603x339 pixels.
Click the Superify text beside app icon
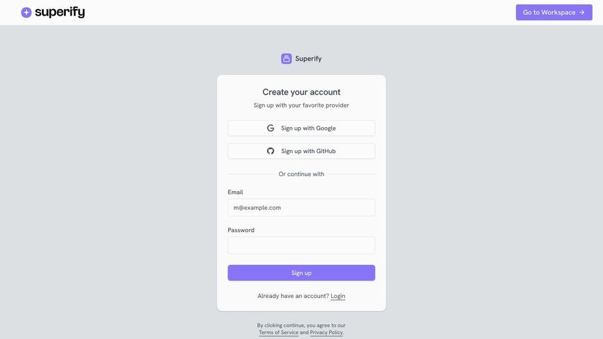point(308,59)
